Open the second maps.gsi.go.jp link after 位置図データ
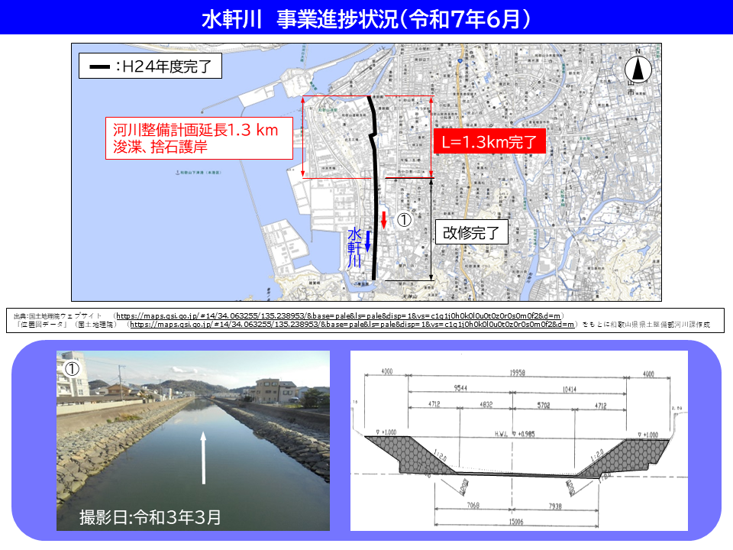This screenshot has height=550, width=733. point(351,325)
